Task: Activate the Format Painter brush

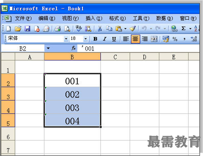Action: (x=132, y=28)
